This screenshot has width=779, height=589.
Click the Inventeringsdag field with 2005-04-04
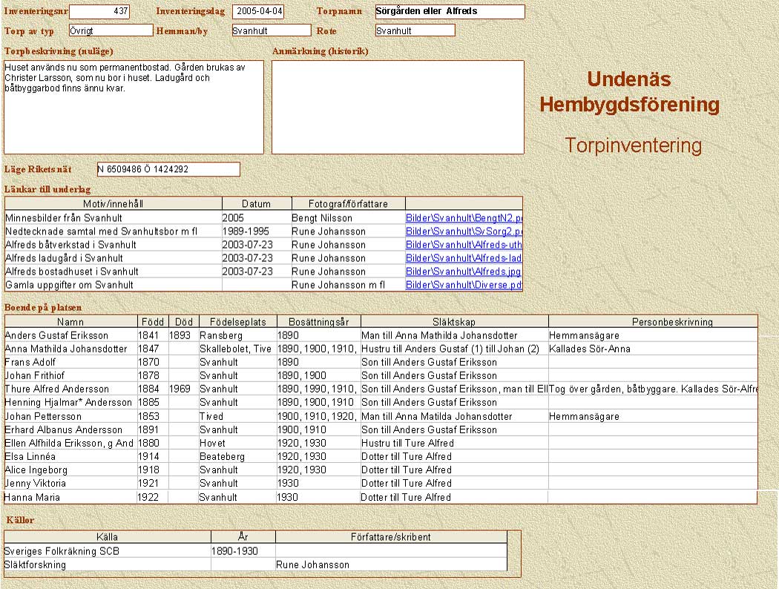(x=258, y=12)
